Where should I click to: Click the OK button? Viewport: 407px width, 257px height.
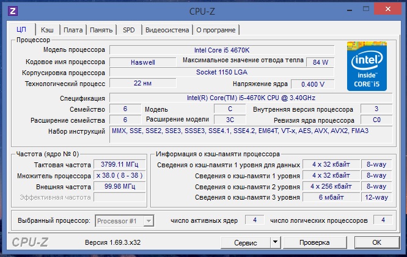pos(377,242)
